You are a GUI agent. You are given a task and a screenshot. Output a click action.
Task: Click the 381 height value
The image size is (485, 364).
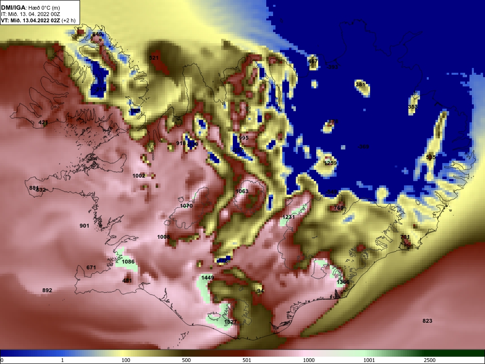coord(360,84)
